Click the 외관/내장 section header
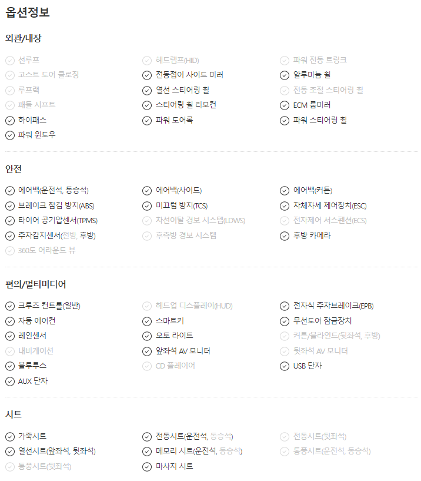 [24, 38]
